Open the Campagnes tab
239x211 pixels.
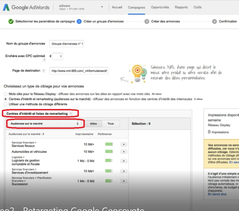(137, 8)
